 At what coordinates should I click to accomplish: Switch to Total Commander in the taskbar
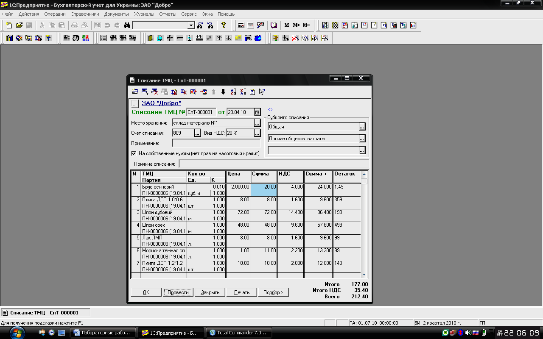238,333
